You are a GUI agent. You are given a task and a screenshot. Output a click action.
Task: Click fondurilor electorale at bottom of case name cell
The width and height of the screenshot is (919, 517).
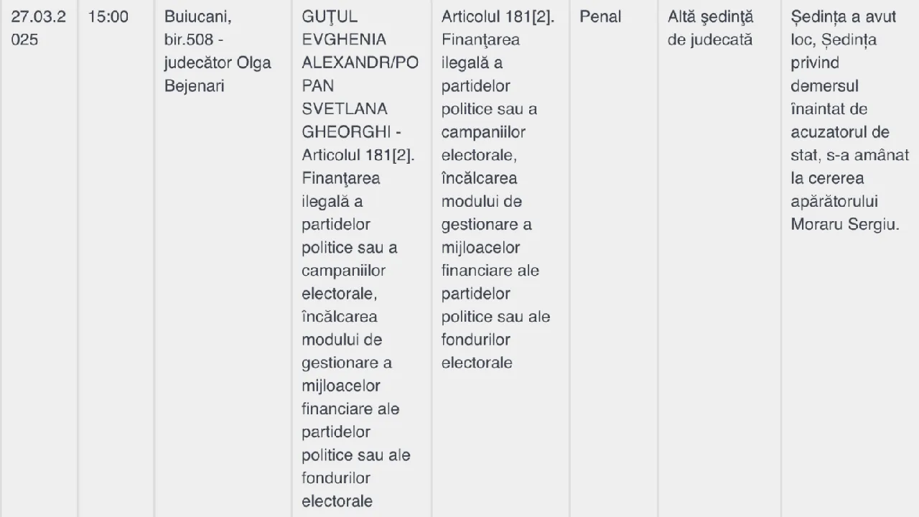[337, 489]
